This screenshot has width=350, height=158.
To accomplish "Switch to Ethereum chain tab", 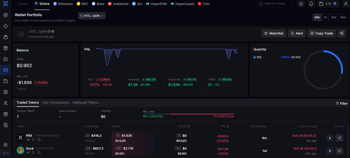I will pos(63,4).
